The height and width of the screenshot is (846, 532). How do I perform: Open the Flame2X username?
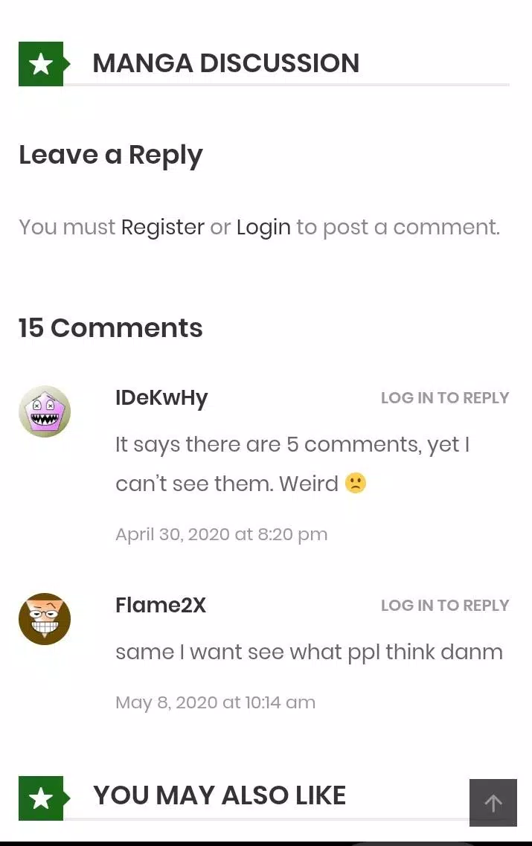(161, 606)
